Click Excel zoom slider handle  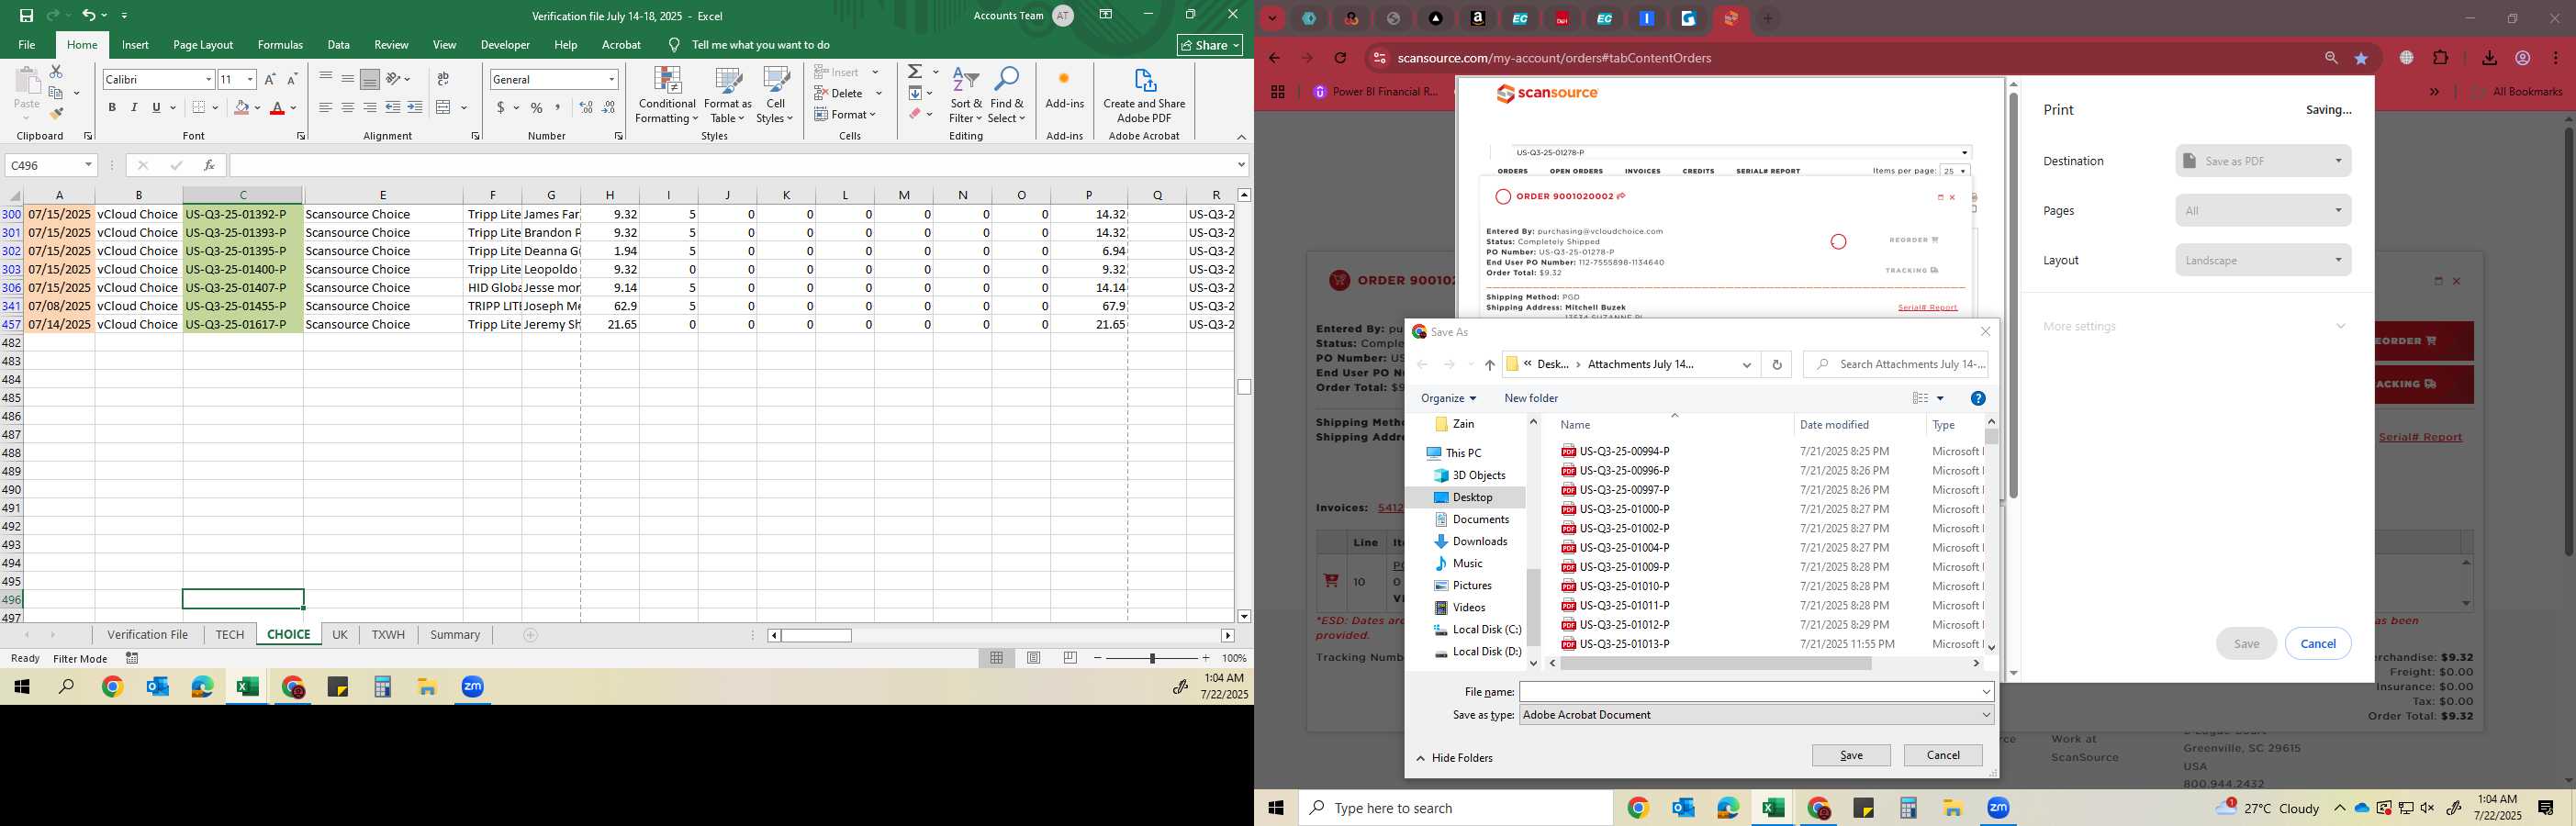pos(1152,658)
